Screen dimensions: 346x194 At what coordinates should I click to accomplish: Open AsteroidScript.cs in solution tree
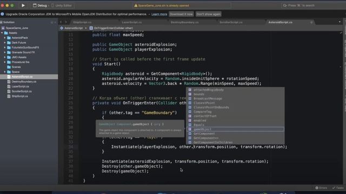[x=22, y=77]
